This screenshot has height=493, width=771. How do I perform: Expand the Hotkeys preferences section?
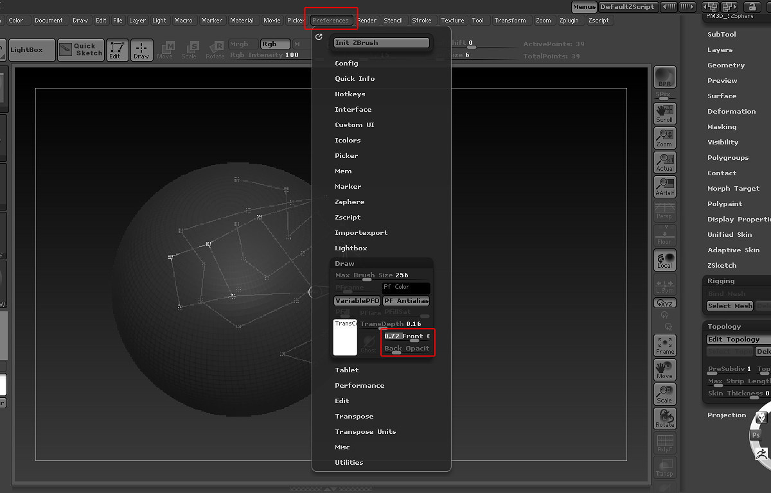click(x=350, y=94)
